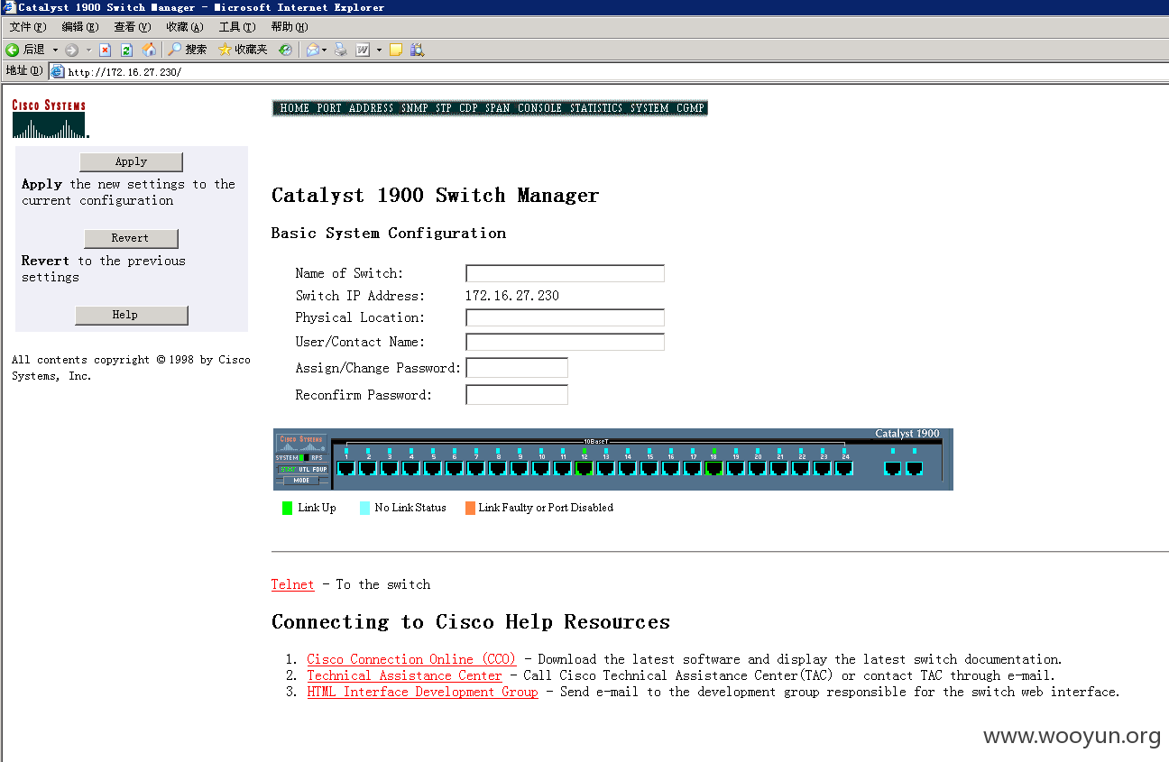The width and height of the screenshot is (1169, 762).
Task: Click the page icon in the address bar
Action: [58, 71]
